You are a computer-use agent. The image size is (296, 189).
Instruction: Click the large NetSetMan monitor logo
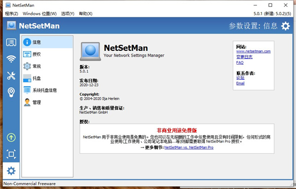[90, 51]
